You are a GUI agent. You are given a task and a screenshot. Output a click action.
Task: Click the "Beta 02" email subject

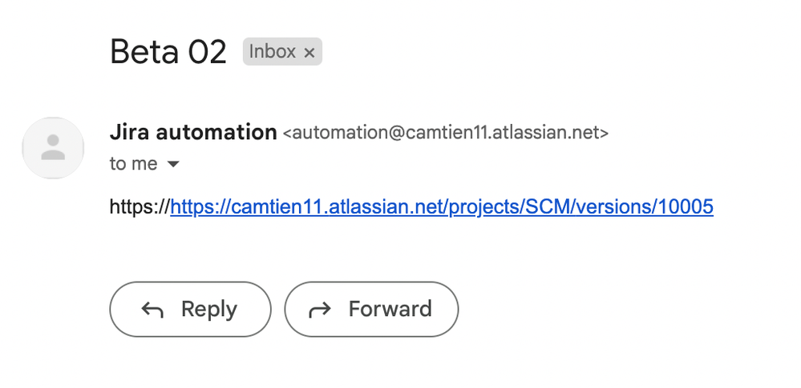click(x=168, y=51)
